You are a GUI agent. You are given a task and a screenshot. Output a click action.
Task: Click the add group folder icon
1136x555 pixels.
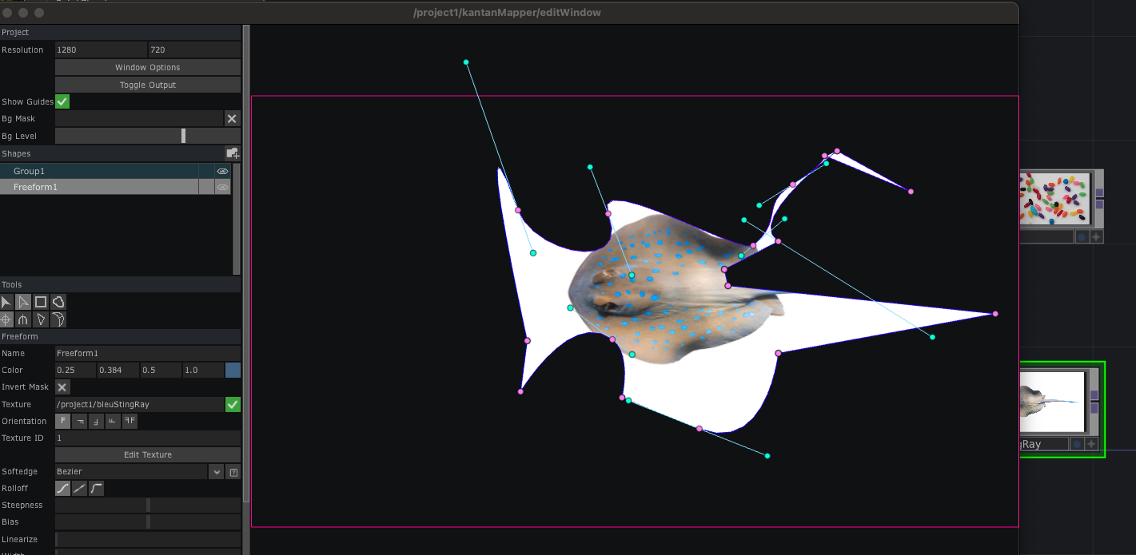(x=233, y=153)
